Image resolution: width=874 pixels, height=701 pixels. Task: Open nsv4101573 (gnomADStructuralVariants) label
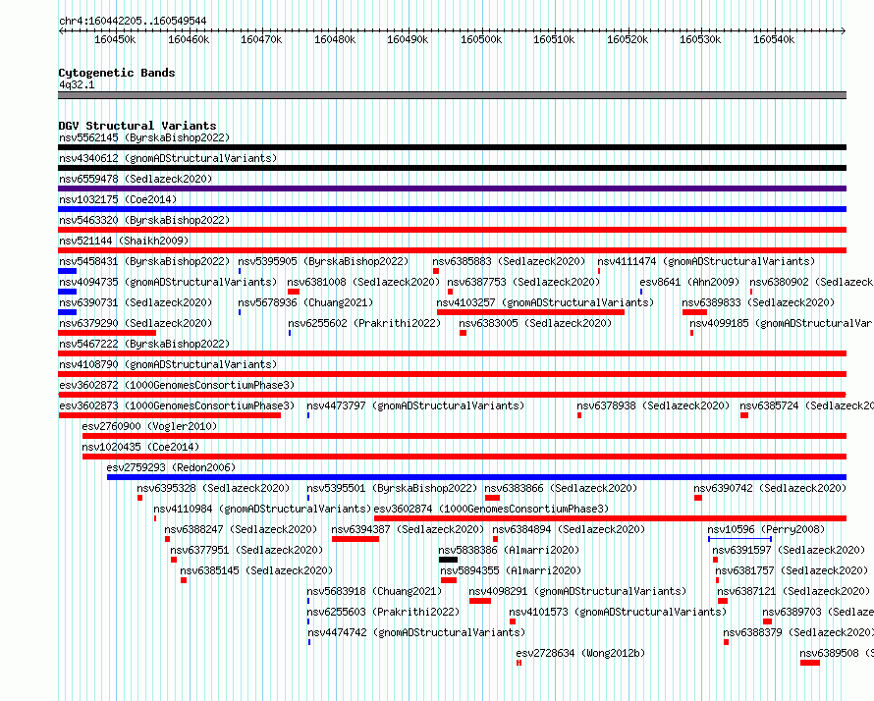(618, 612)
